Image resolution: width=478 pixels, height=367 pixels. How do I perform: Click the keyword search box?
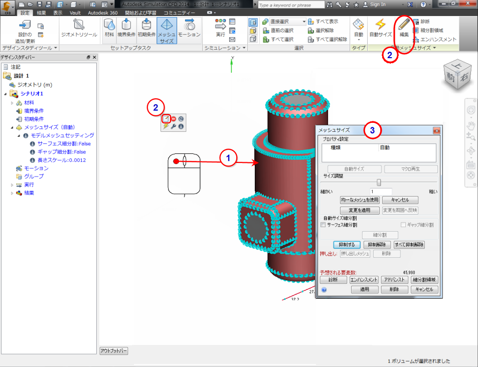tap(291, 5)
